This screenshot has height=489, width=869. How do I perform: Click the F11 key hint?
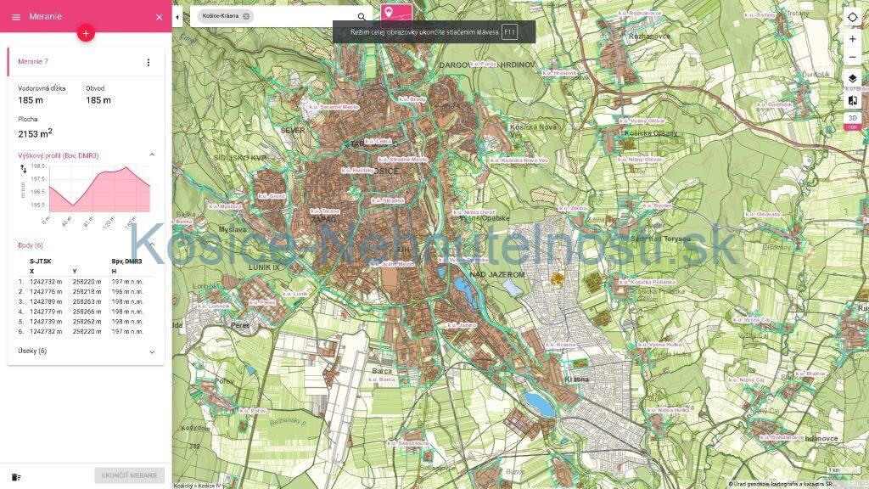click(x=509, y=32)
